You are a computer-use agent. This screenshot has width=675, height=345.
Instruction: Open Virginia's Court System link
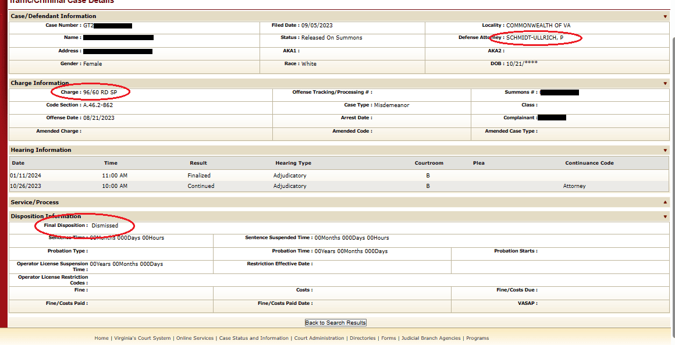[142, 338]
